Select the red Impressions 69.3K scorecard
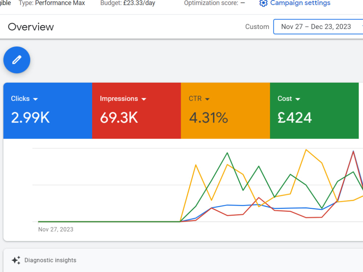Screen dimensions: 363x272 (136, 111)
